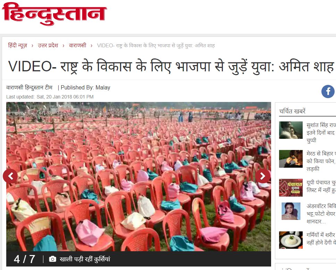
Task: Open summer food dish story thumbnail
Action: click(291, 240)
